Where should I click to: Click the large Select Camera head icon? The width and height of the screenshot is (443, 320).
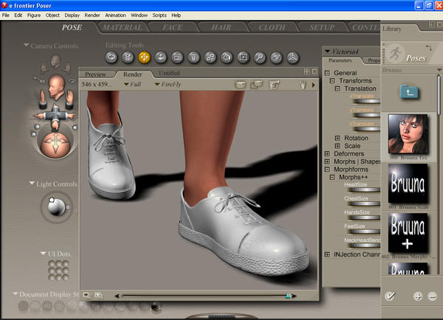click(x=57, y=87)
